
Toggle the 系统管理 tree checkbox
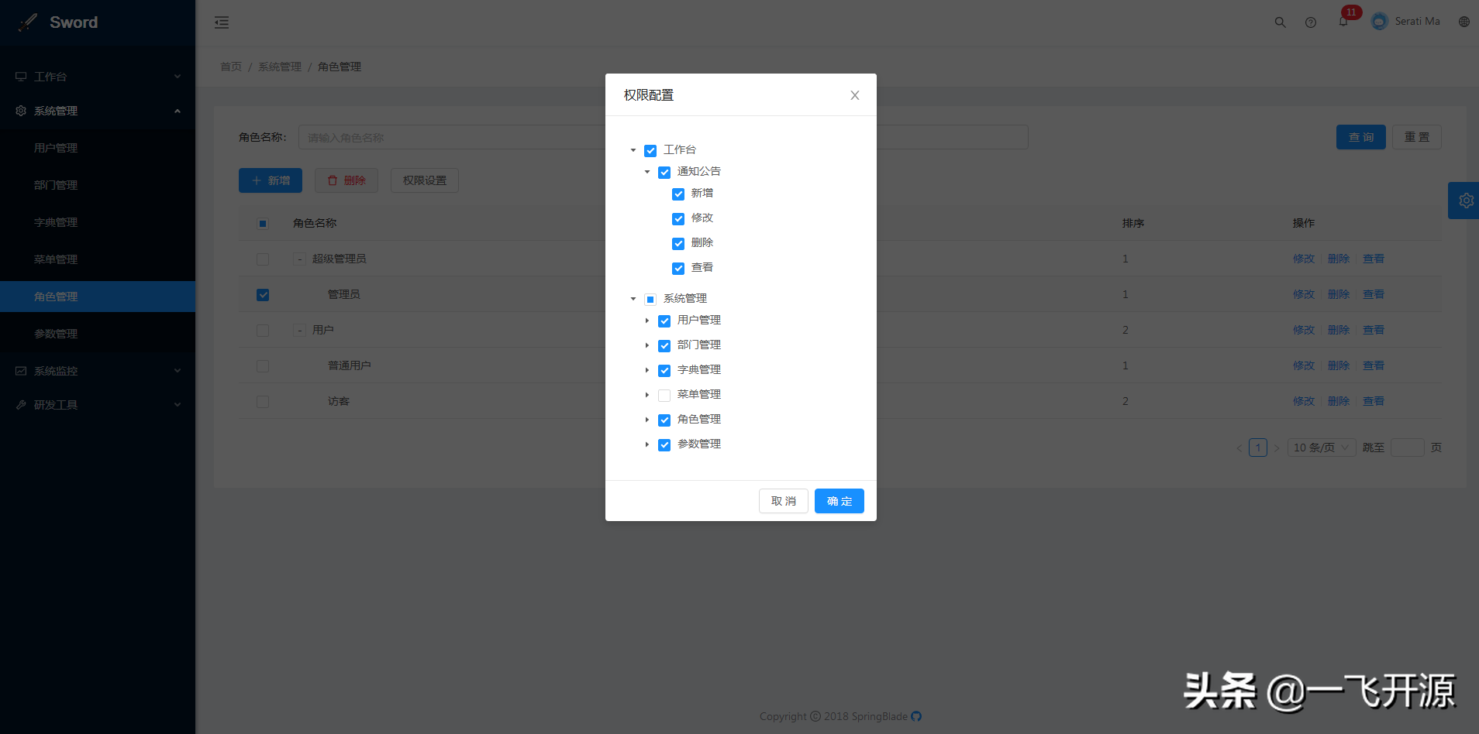[650, 299]
